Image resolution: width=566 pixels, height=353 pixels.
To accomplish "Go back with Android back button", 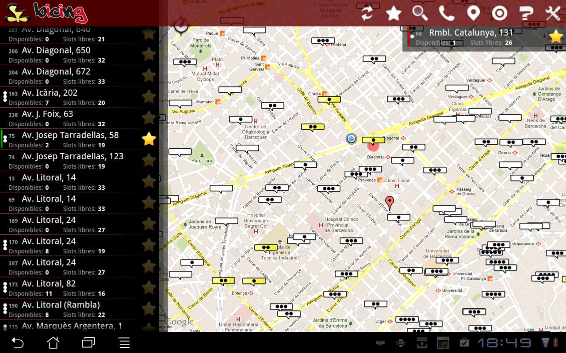I will coord(17,342).
